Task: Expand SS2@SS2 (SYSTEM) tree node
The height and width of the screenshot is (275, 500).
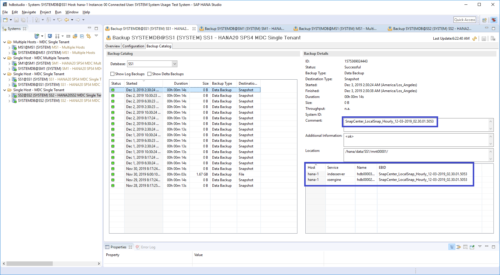Action: (9, 95)
